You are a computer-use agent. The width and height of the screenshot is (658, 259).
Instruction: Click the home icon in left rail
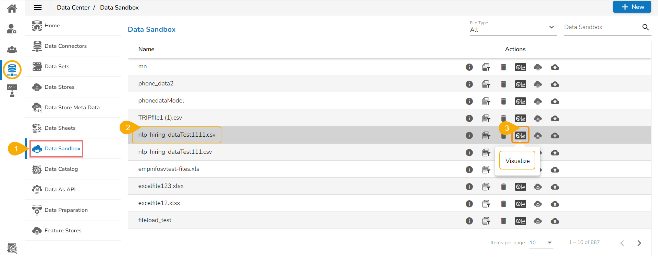point(12,9)
